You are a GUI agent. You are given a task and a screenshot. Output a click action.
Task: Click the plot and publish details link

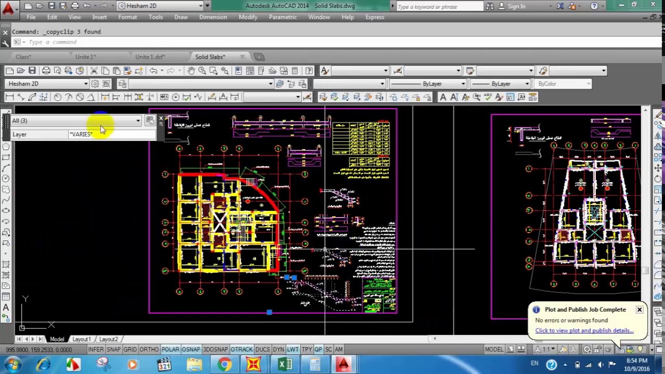point(584,330)
